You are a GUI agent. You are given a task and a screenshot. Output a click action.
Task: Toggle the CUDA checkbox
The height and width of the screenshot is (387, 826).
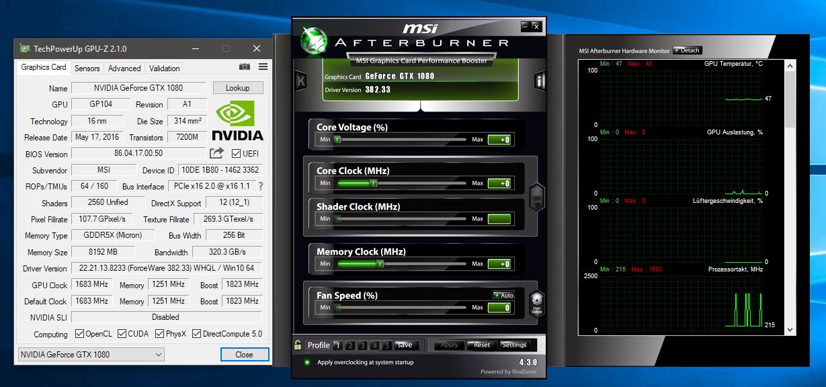[122, 333]
